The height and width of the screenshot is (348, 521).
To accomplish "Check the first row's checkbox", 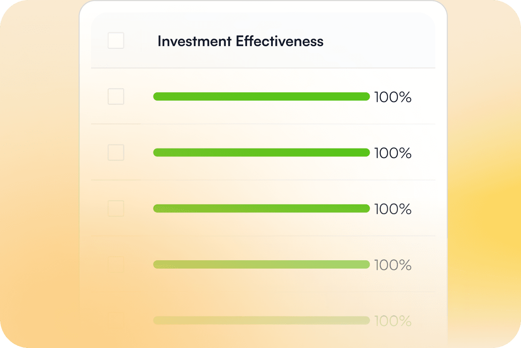I will (116, 96).
